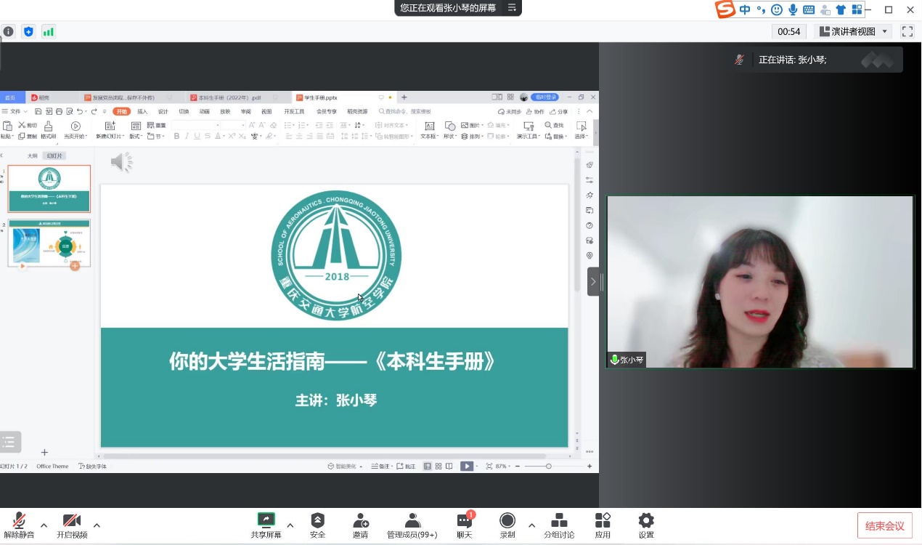Open the 设置 settings gear
This screenshot has width=922, height=545.
click(645, 525)
